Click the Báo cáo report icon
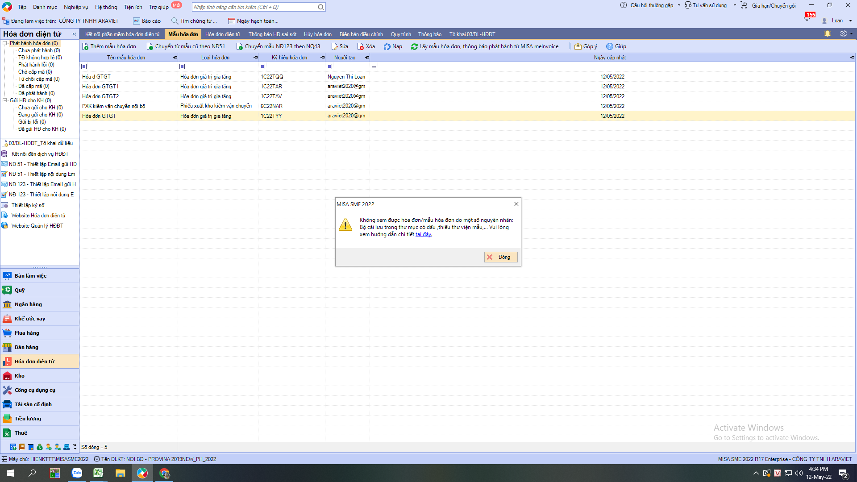 pos(137,21)
